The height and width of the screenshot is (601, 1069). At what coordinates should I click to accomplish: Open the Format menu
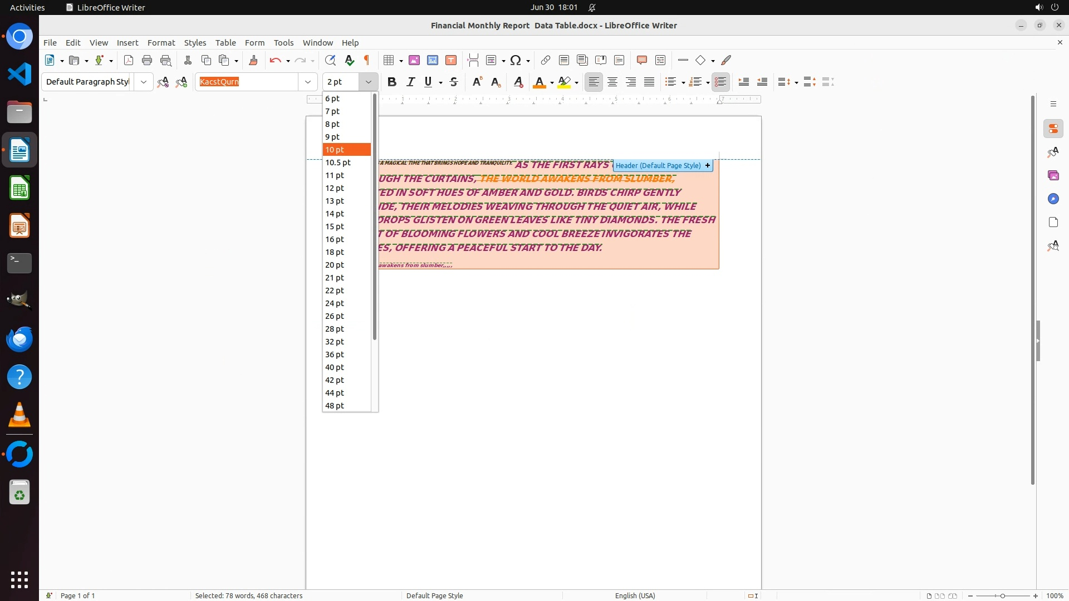[161, 42]
